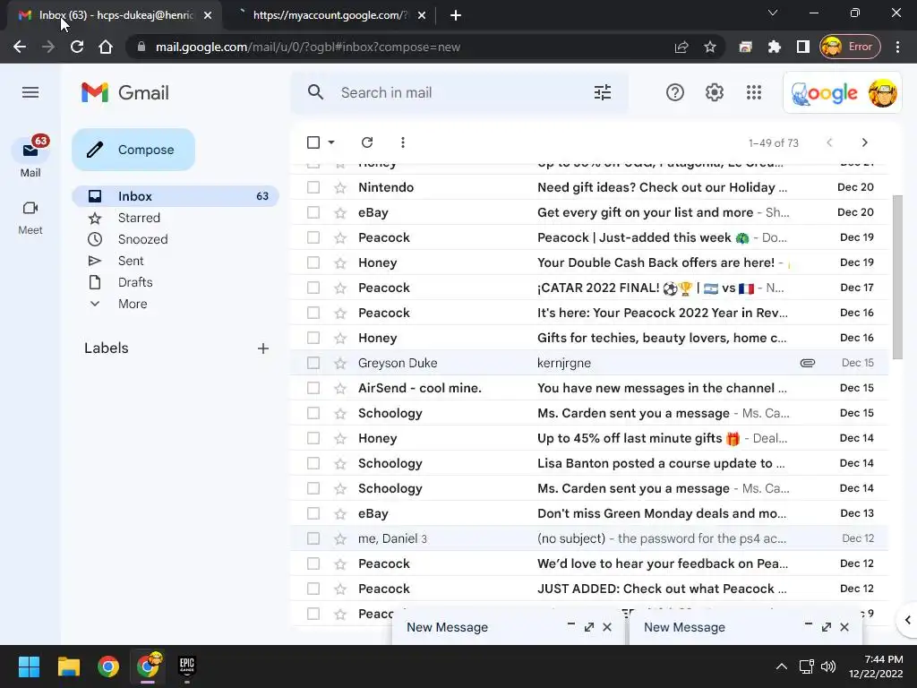Open the Mail section icon
This screenshot has width=917, height=688.
click(30, 150)
